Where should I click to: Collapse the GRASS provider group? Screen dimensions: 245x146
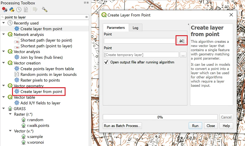coord(3,109)
